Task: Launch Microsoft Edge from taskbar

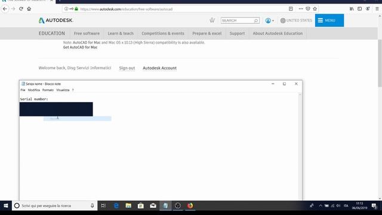Action: coord(116,205)
